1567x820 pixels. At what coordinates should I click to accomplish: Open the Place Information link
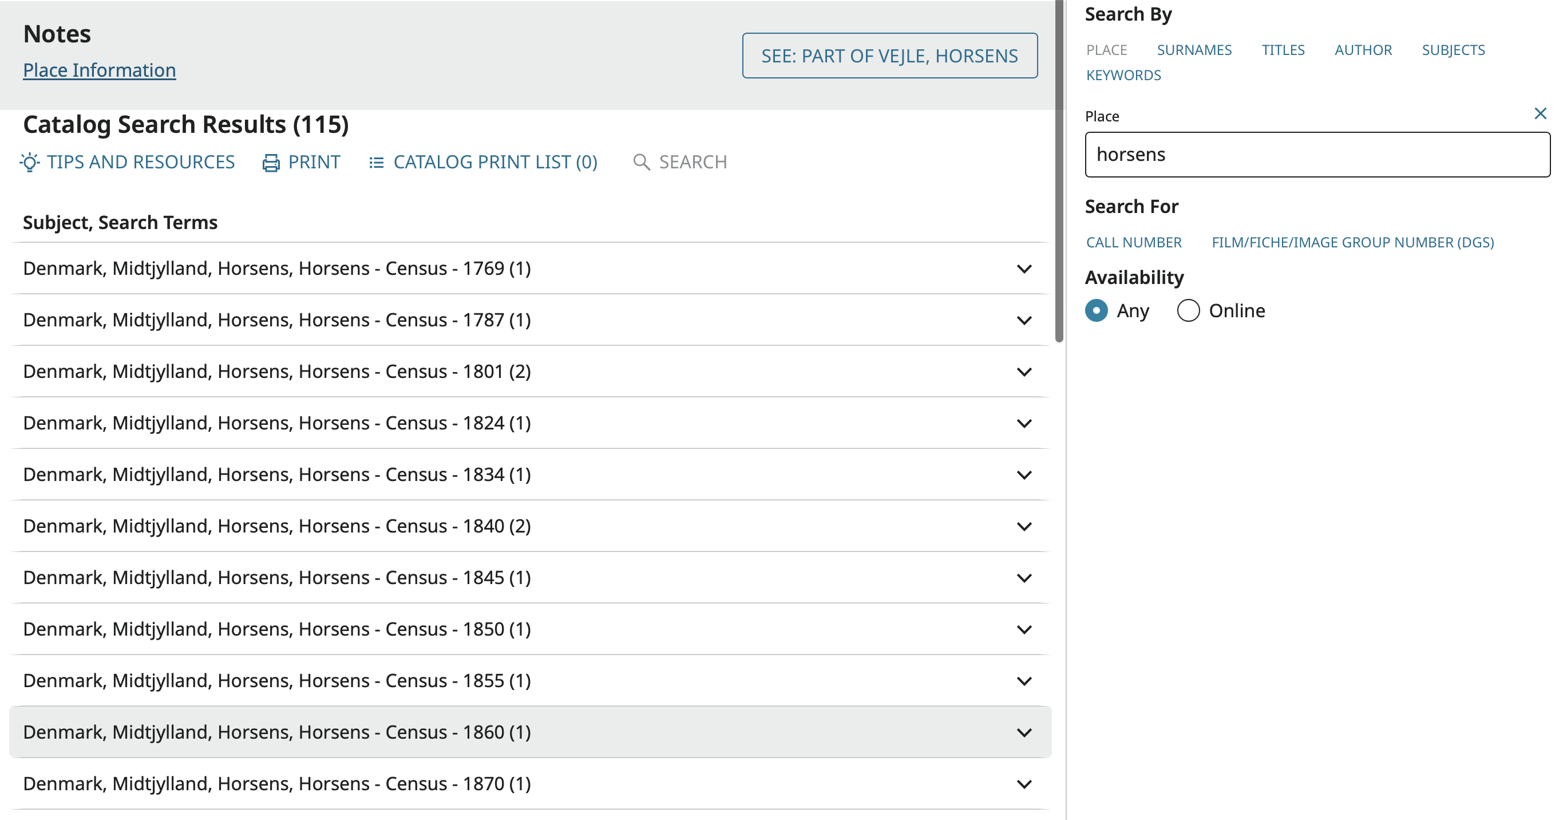point(99,70)
